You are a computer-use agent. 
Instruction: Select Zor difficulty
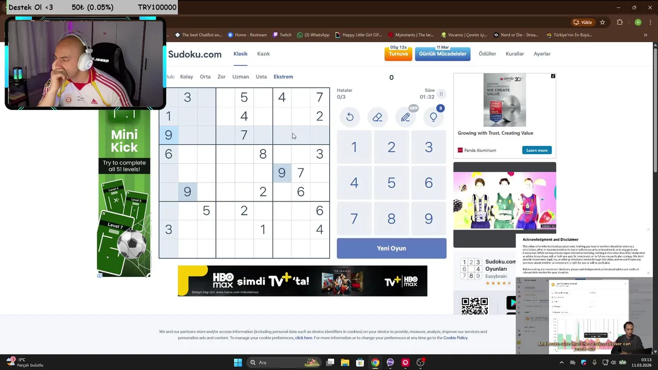(x=222, y=77)
